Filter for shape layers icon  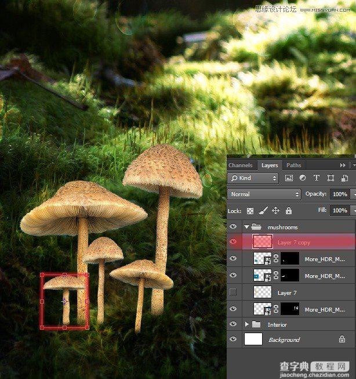click(x=330, y=178)
